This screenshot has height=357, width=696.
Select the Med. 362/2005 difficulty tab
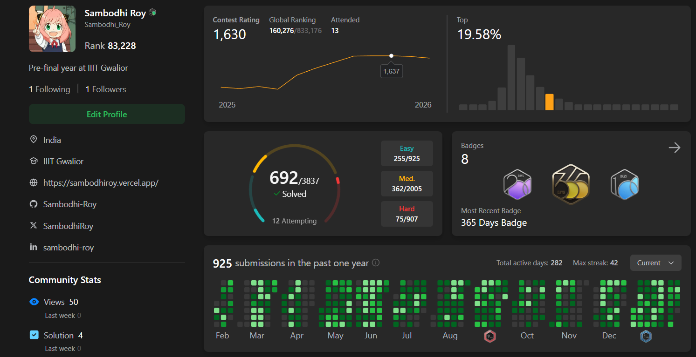[407, 184]
